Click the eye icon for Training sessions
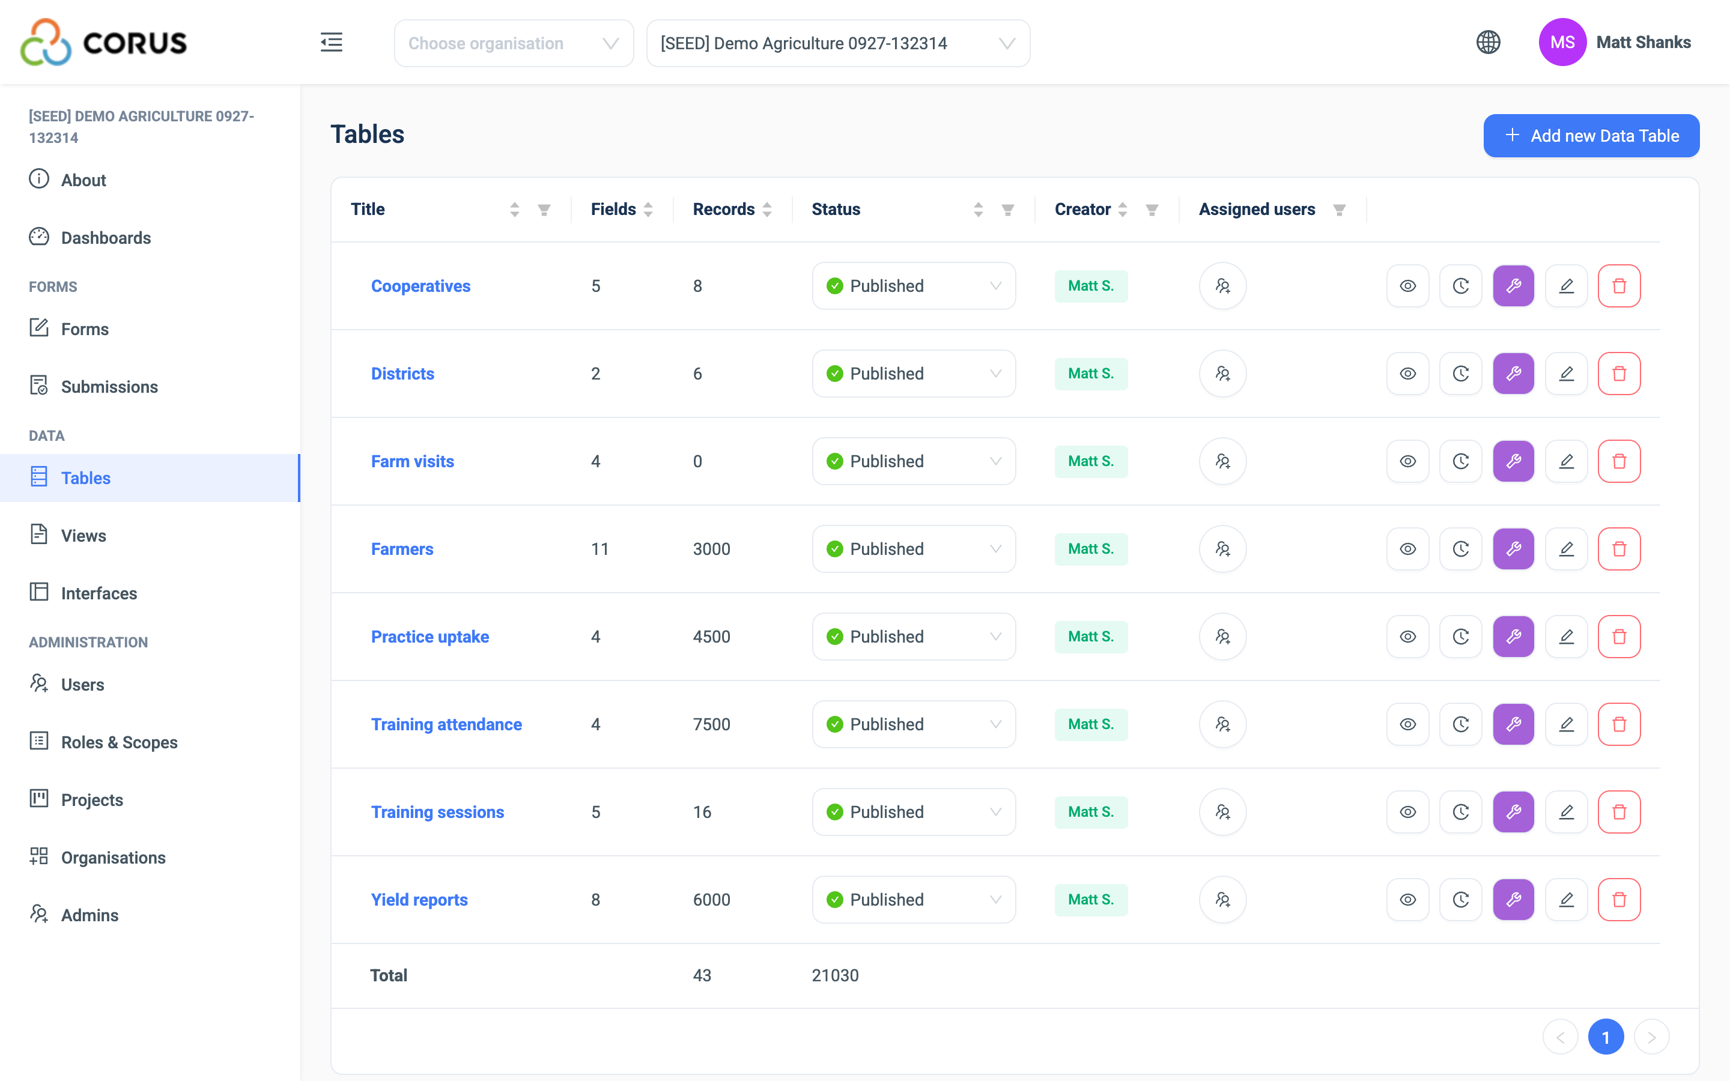 coord(1407,812)
